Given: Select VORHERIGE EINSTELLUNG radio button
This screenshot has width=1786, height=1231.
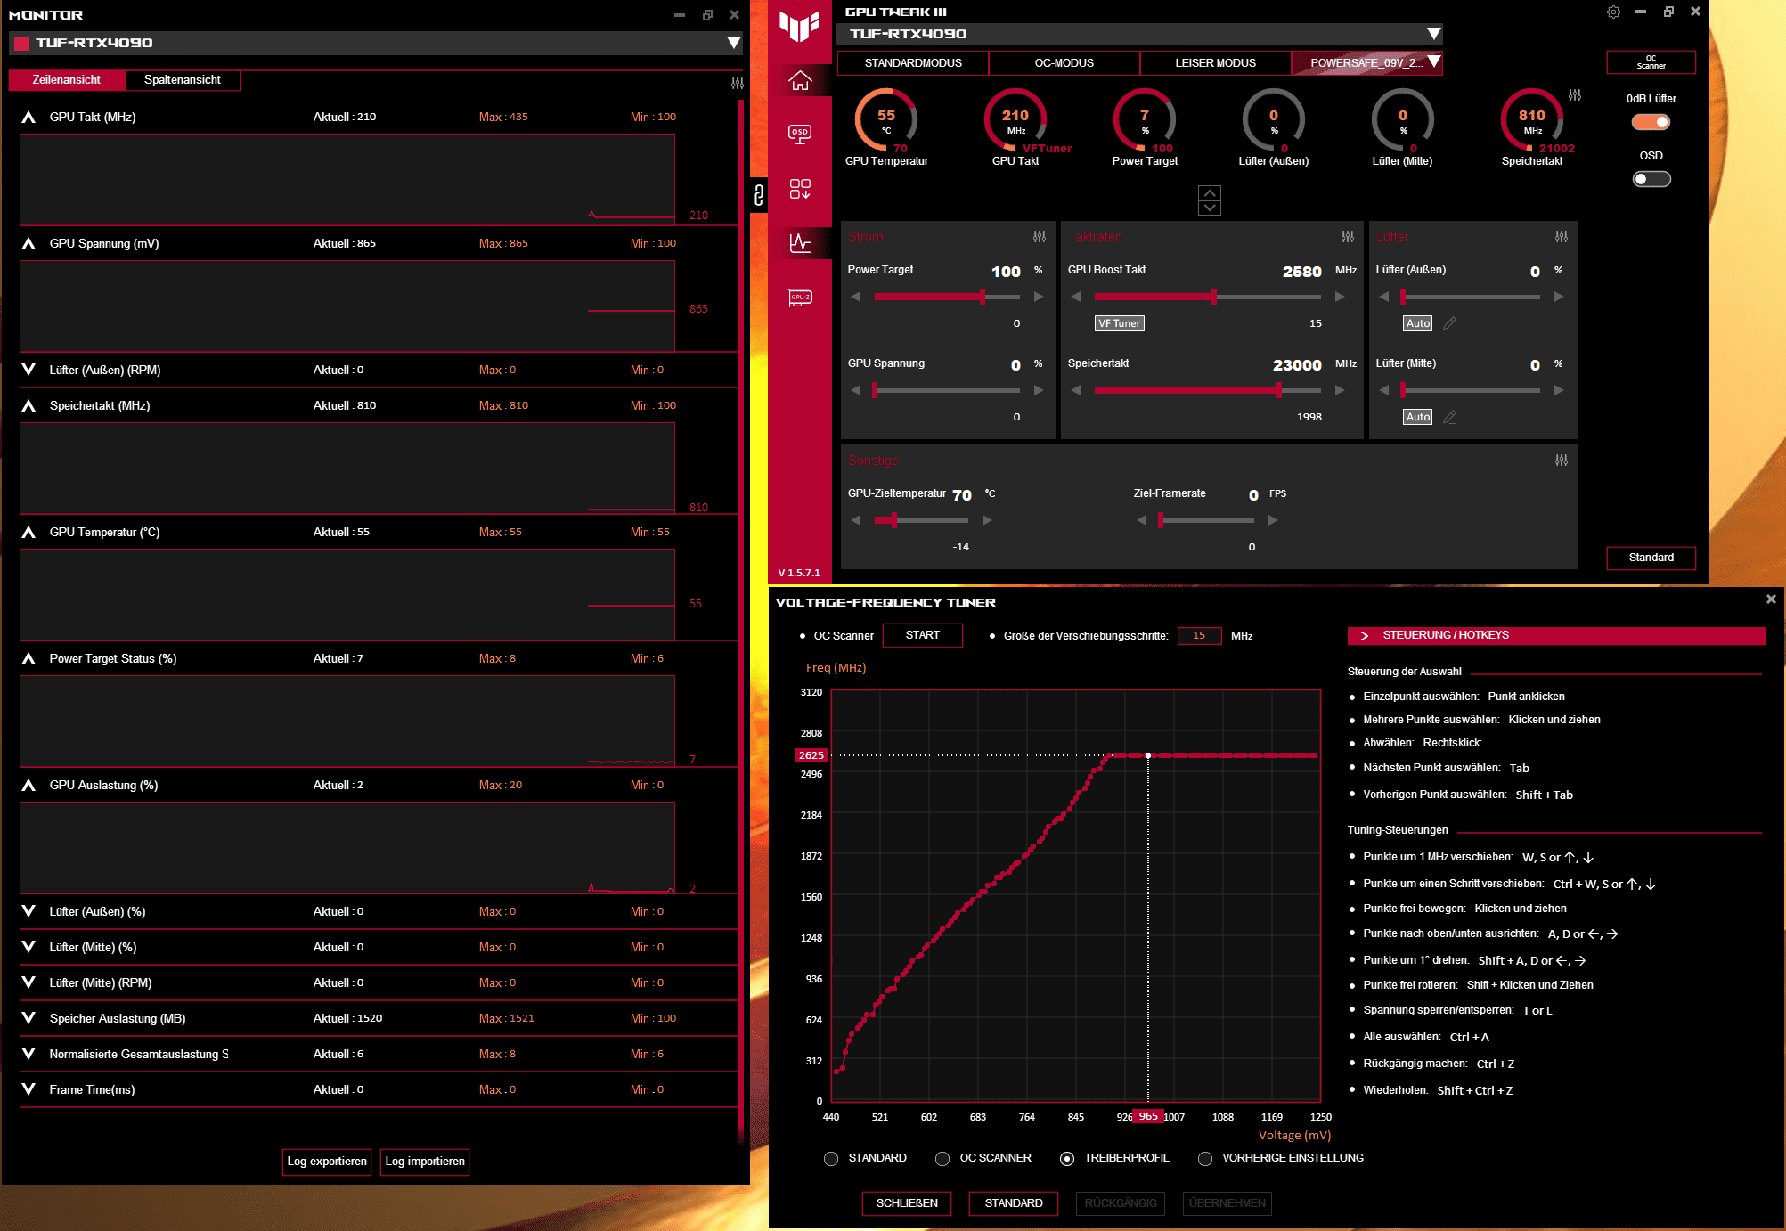Looking at the screenshot, I should pos(1205,1159).
